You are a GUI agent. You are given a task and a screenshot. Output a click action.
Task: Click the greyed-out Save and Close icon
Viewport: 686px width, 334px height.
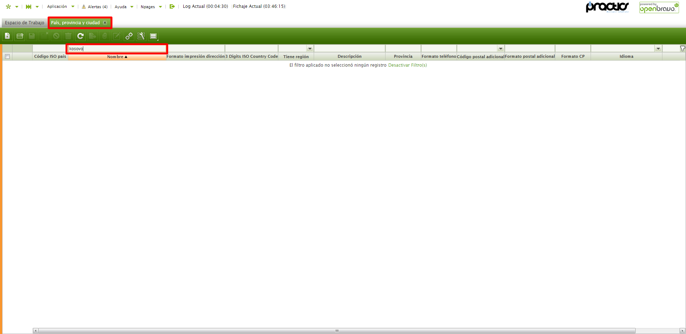click(44, 36)
